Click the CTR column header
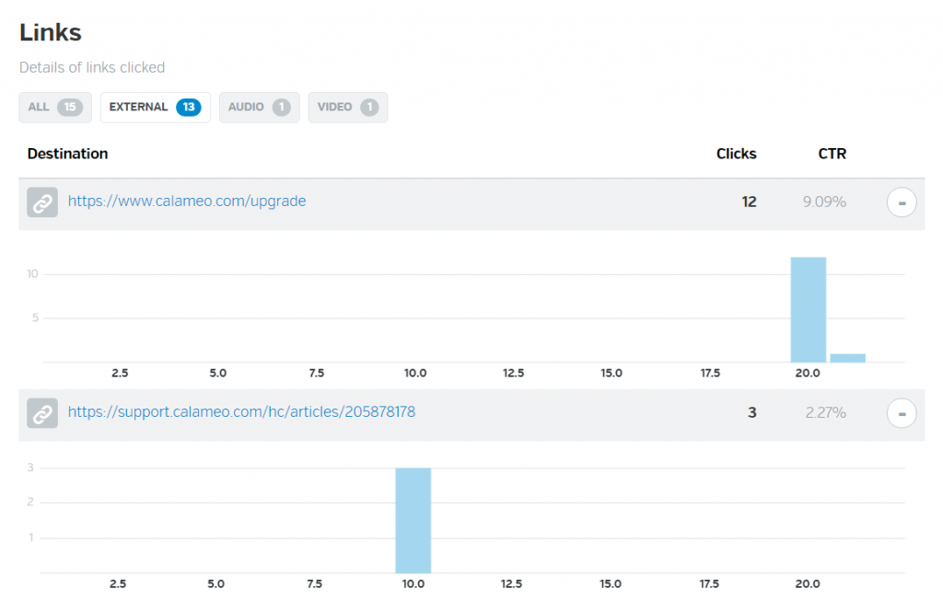The height and width of the screenshot is (600, 943). pos(832,154)
